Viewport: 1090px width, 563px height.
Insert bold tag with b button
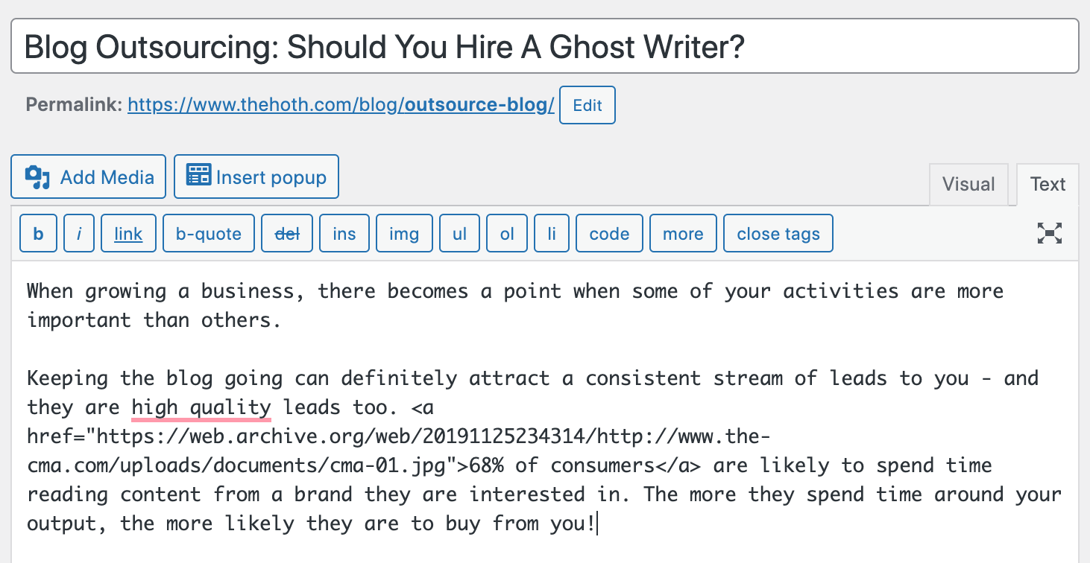pos(39,234)
